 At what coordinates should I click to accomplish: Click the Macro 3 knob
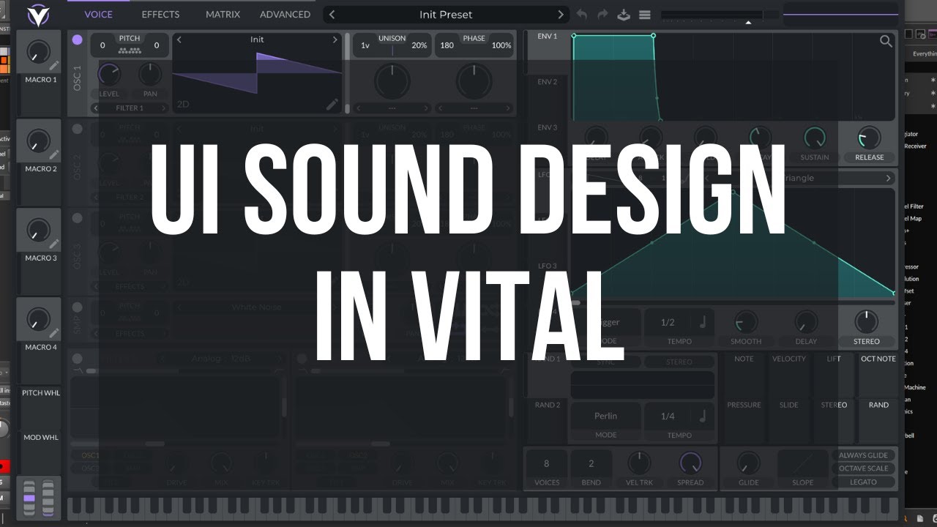pyautogui.click(x=38, y=230)
